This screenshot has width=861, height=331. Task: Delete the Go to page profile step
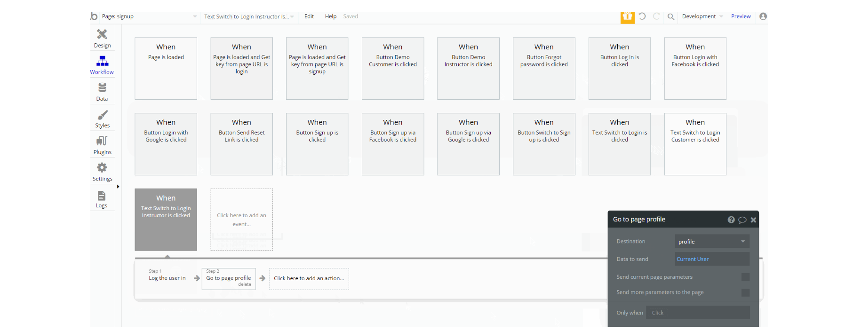(245, 284)
